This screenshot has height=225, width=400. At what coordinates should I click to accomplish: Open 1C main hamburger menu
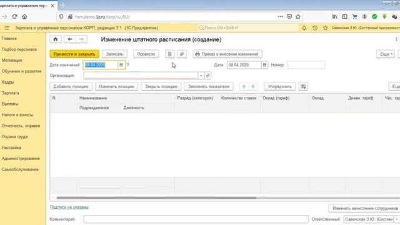click(x=7, y=27)
